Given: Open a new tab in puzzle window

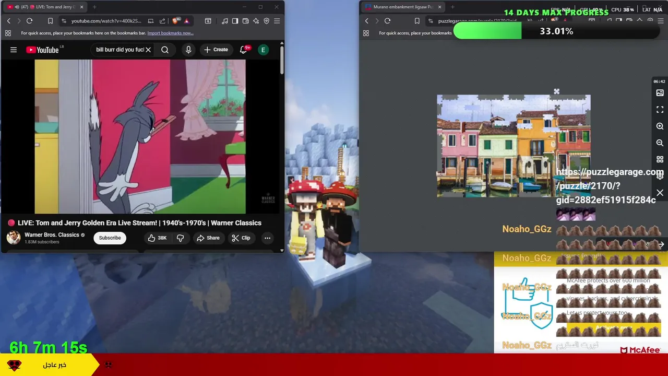Looking at the screenshot, I should click(452, 7).
